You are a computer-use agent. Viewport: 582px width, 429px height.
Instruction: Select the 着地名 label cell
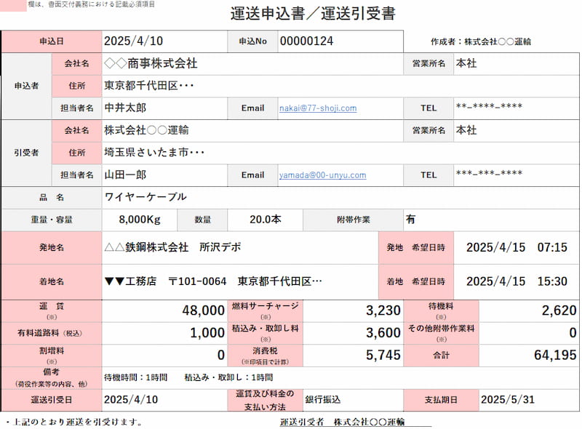coord(52,281)
